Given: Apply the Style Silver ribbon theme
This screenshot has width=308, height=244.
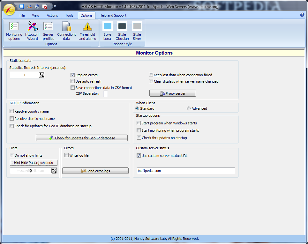Looking at the screenshot, I should [x=137, y=31].
